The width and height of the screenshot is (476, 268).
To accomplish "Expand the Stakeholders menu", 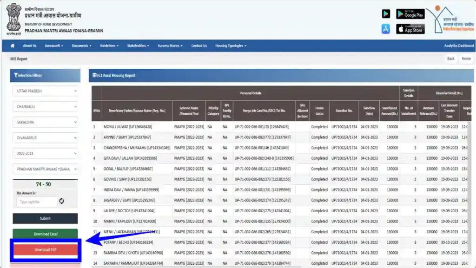I will click(138, 46).
